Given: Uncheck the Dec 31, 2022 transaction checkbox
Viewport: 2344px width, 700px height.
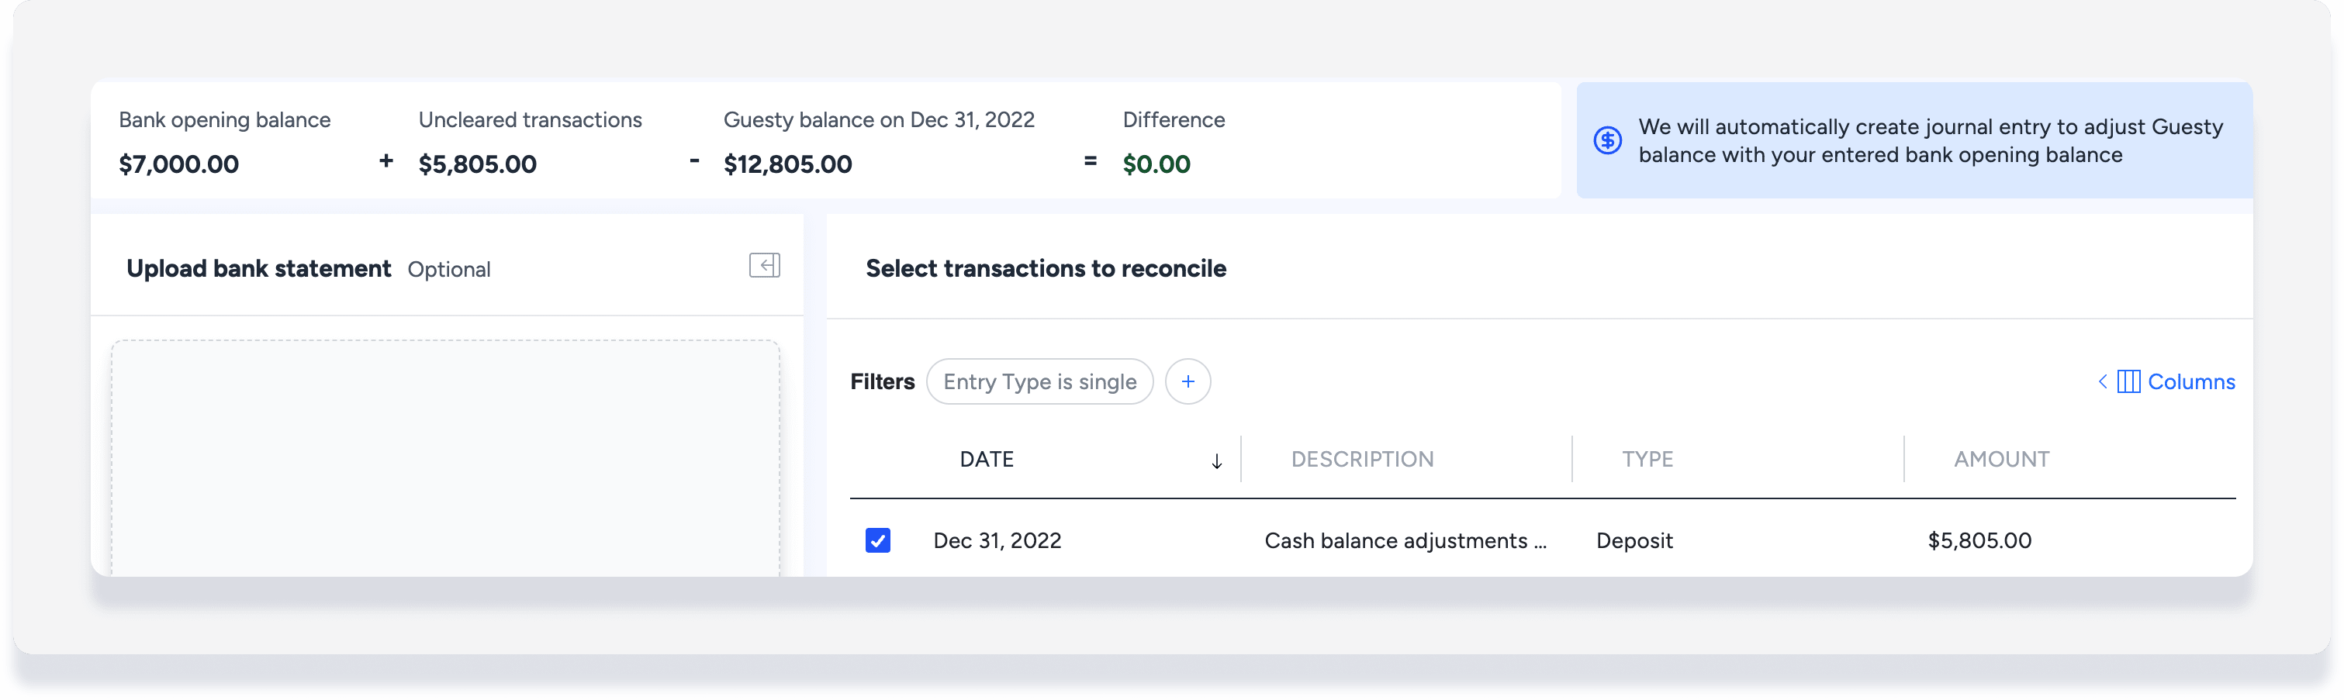Looking at the screenshot, I should coord(877,541).
